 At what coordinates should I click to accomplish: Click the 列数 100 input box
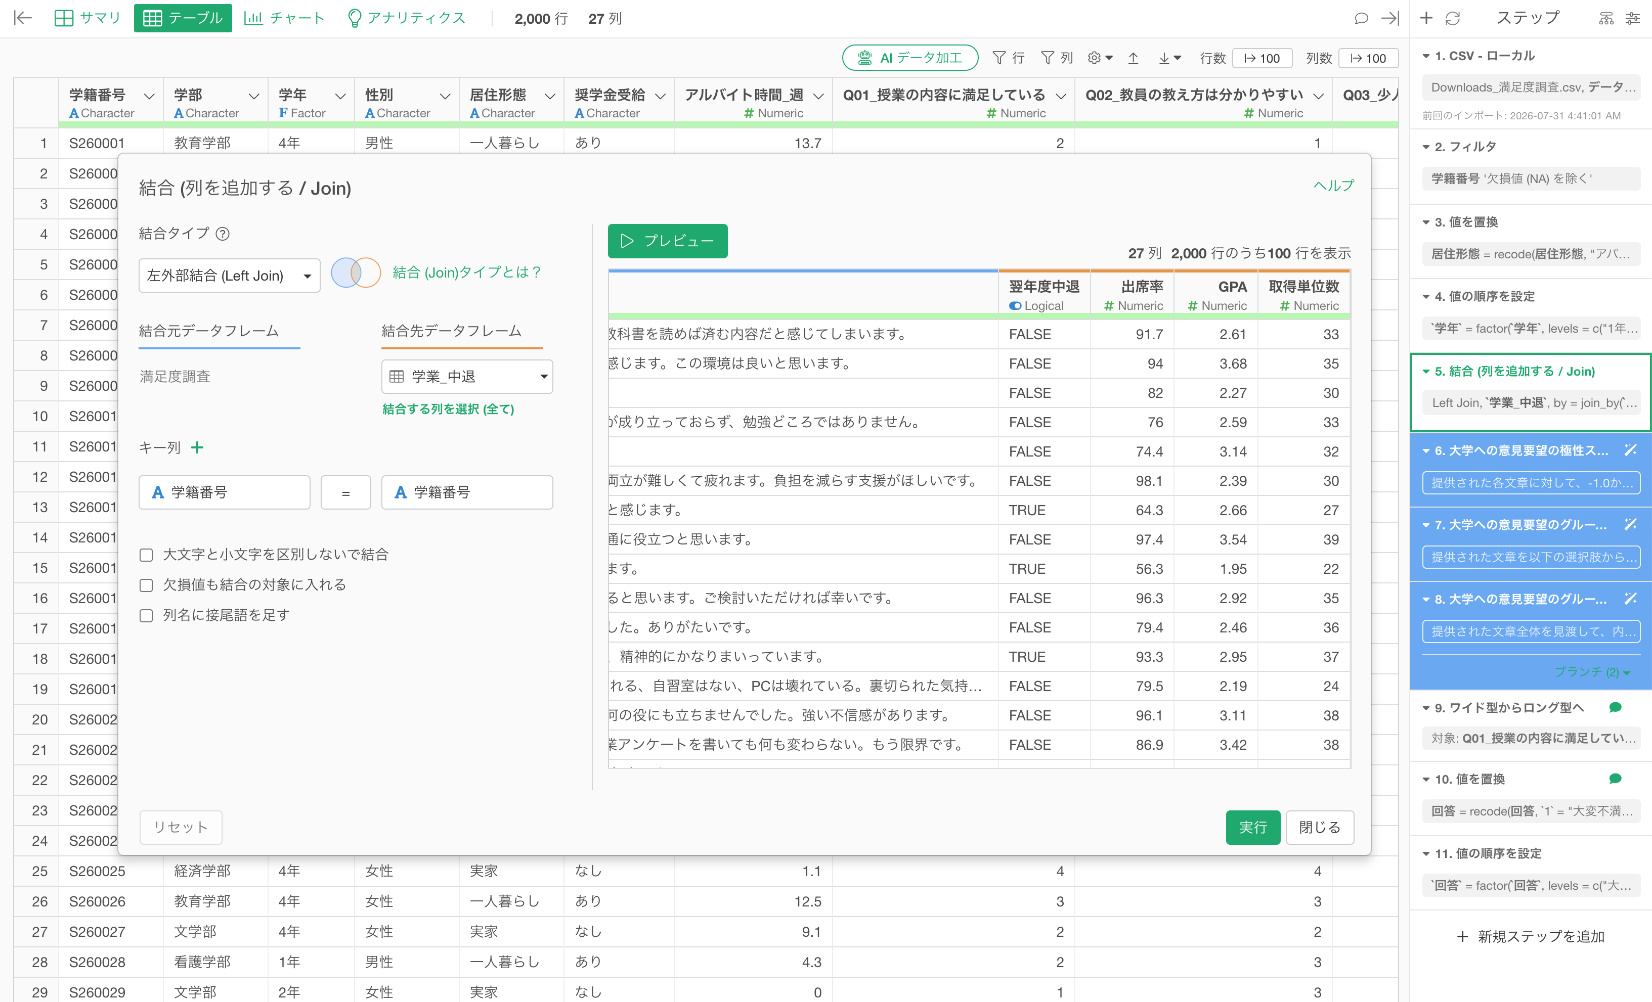(1368, 58)
